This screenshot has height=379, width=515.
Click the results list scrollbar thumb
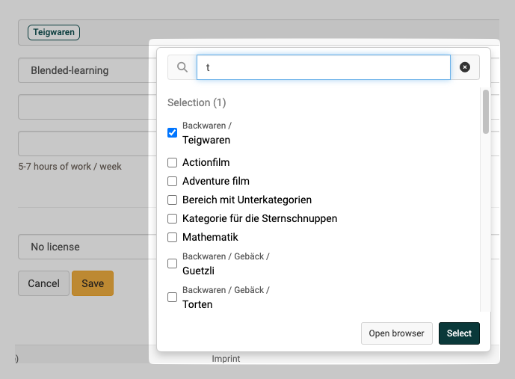point(485,111)
